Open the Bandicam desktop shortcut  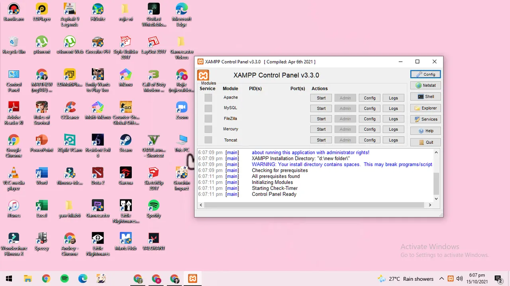pyautogui.click(x=14, y=12)
